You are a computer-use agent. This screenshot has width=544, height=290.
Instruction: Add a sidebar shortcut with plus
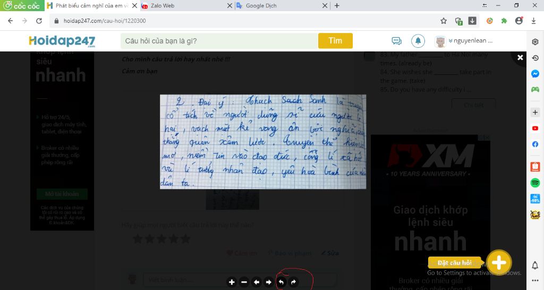(535, 113)
